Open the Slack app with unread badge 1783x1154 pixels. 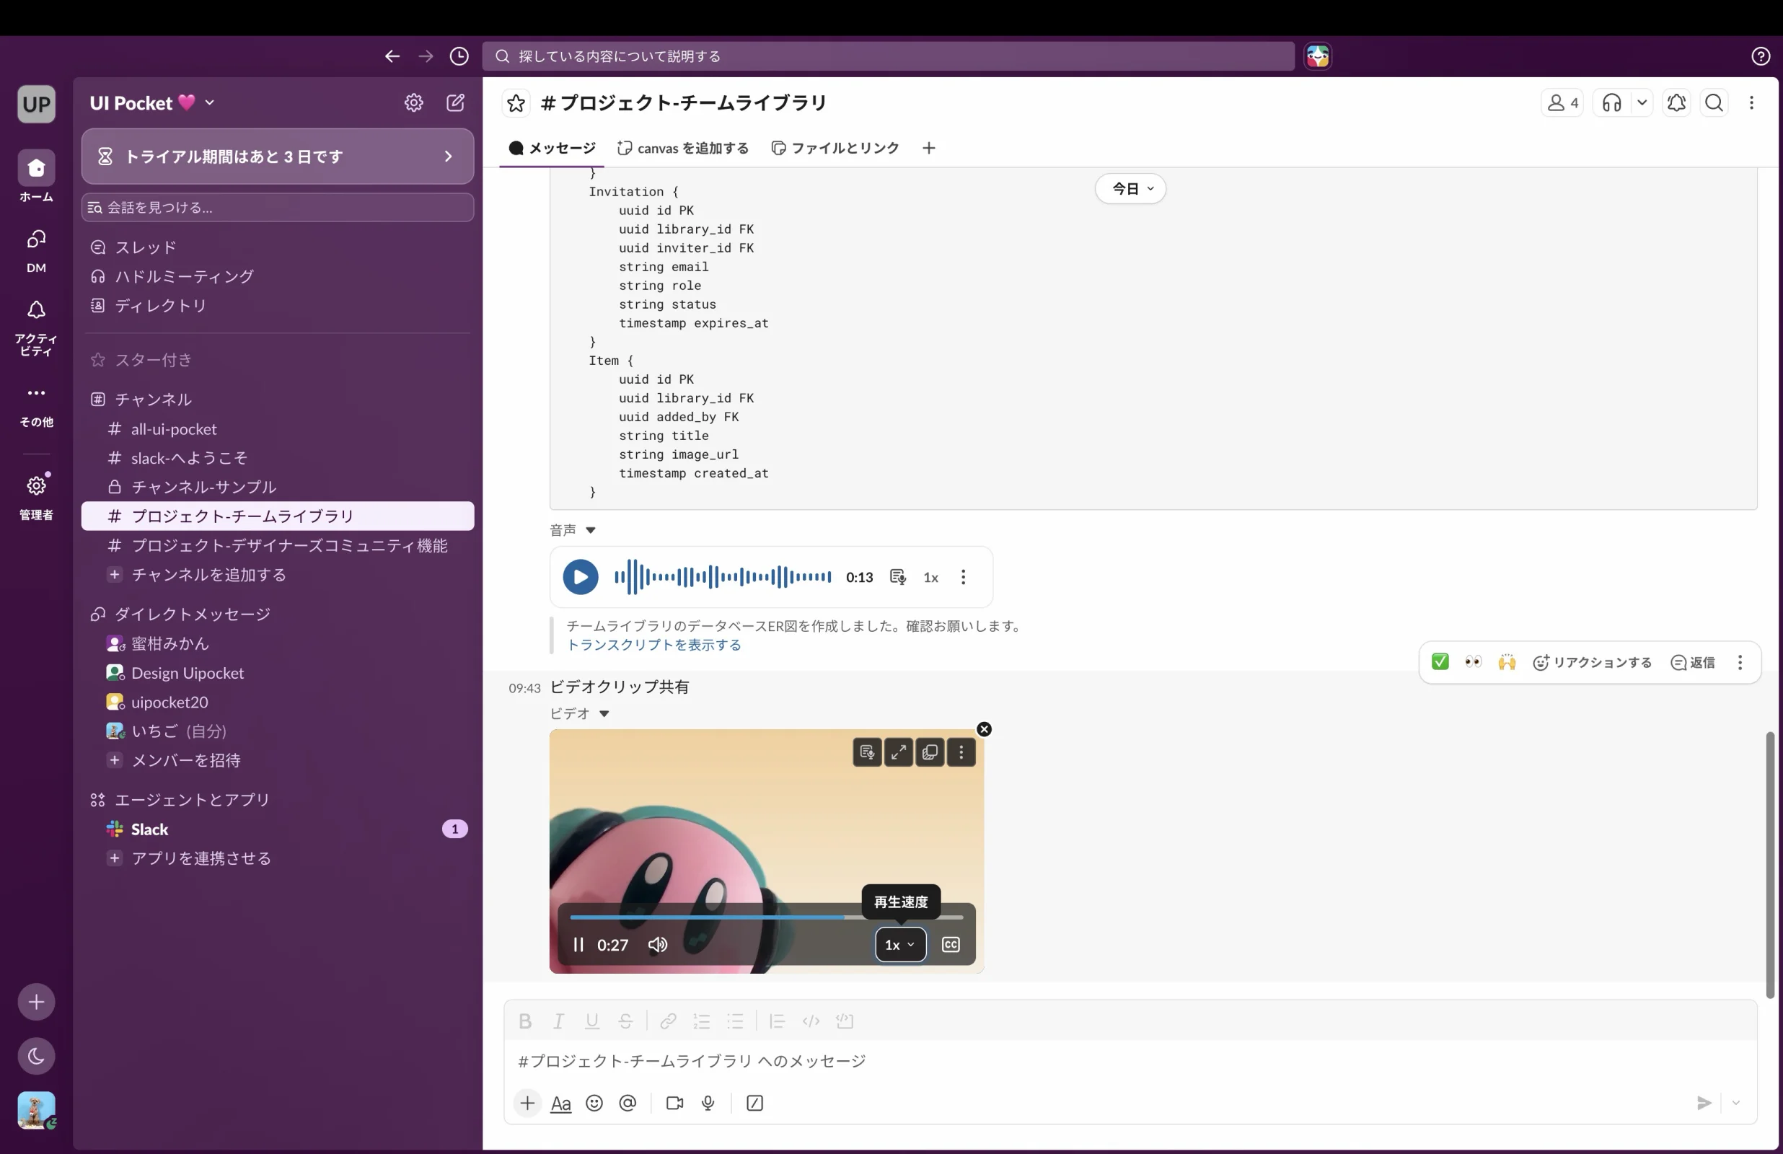point(277,829)
